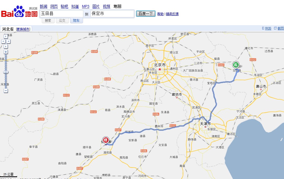Image resolution: width=284 pixels, height=179 pixels.
Task: Click the 密云县 label on map
Action: tap(185, 34)
